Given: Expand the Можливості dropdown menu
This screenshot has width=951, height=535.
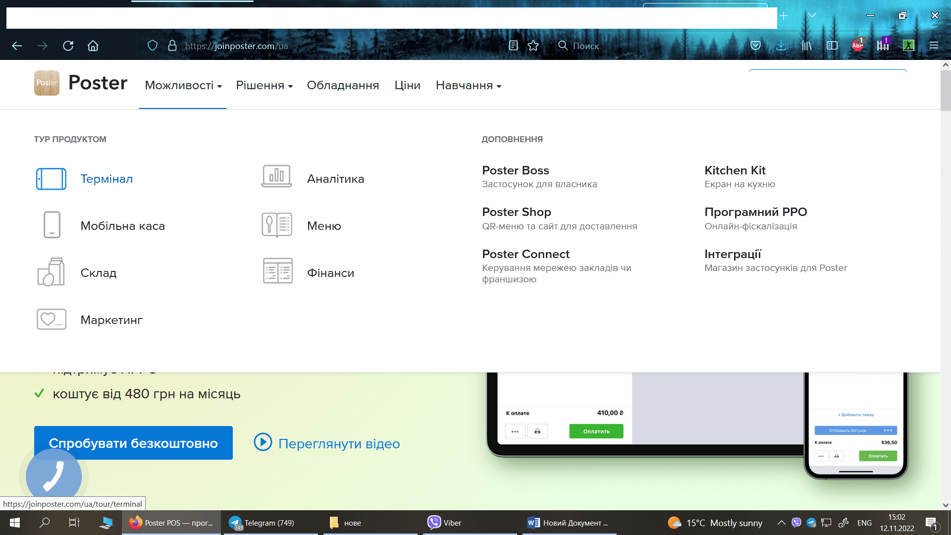Looking at the screenshot, I should coord(183,85).
